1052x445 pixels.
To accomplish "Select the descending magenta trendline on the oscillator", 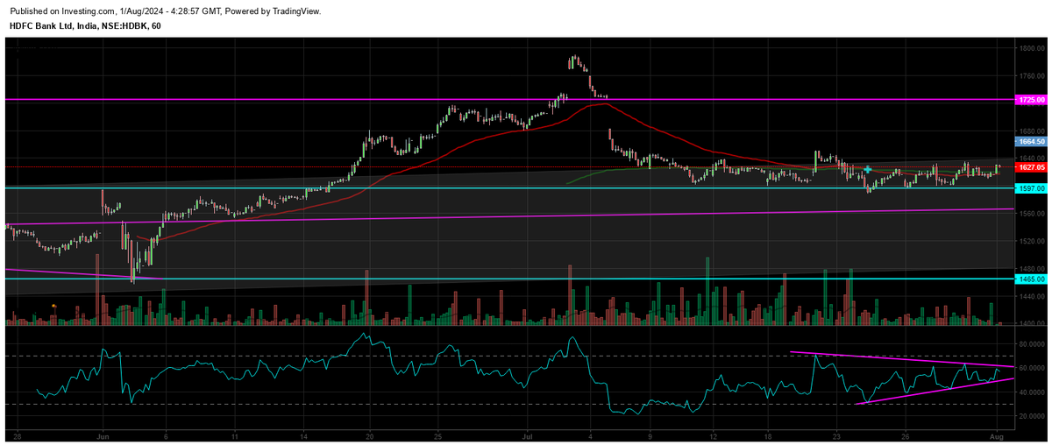I will (x=903, y=359).
